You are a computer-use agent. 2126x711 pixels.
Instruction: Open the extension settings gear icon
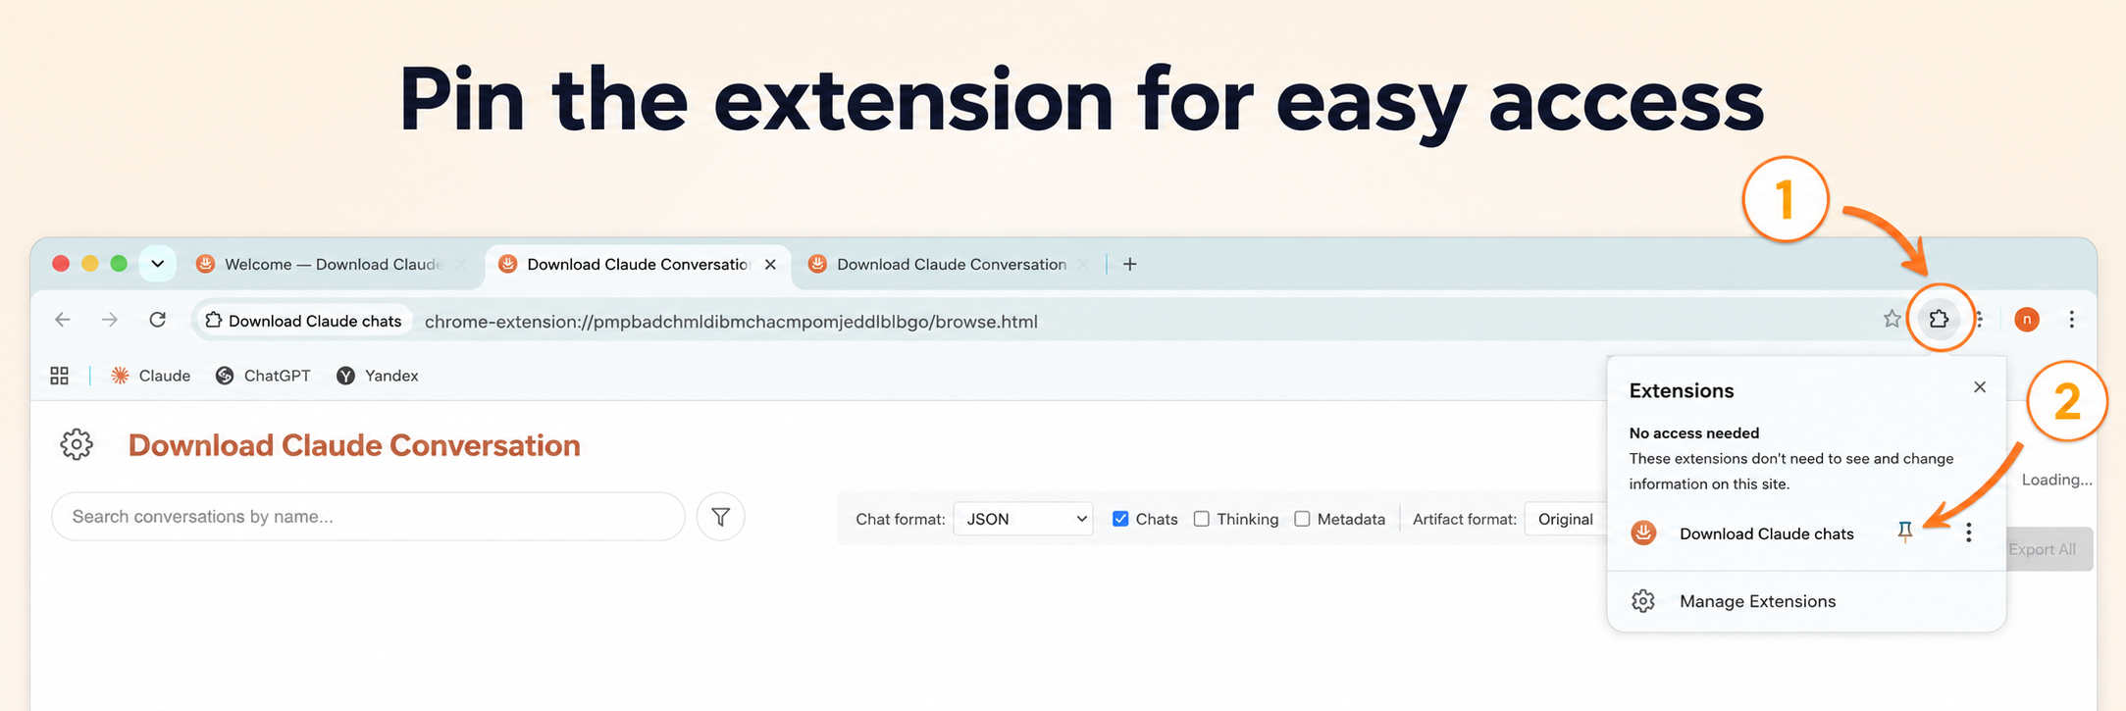coord(77,444)
